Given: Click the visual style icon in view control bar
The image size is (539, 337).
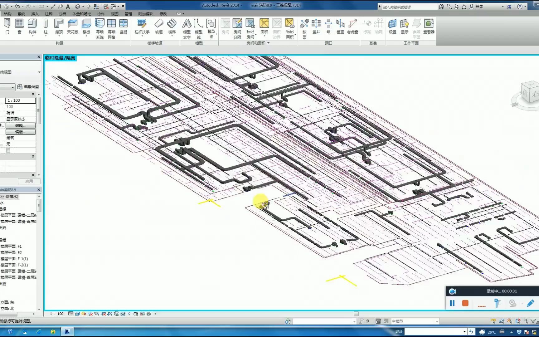Looking at the screenshot, I should point(77,314).
